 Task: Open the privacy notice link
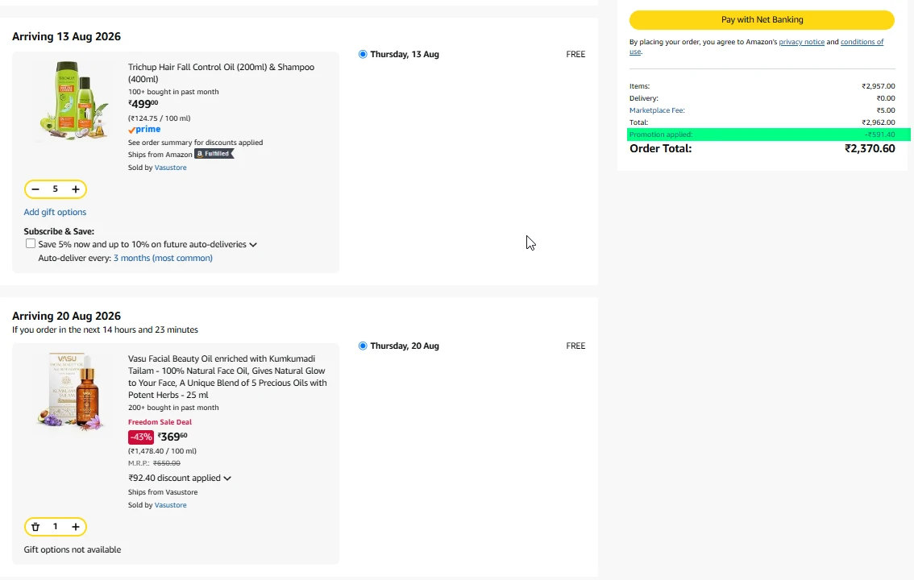tap(801, 42)
